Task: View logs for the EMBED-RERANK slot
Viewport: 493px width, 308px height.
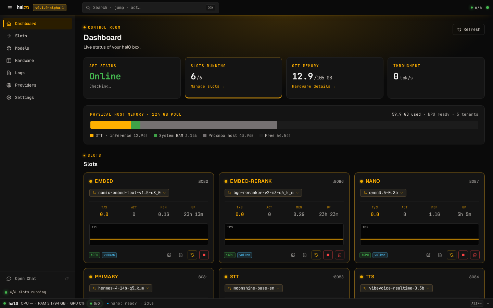Action: [x=305, y=255]
